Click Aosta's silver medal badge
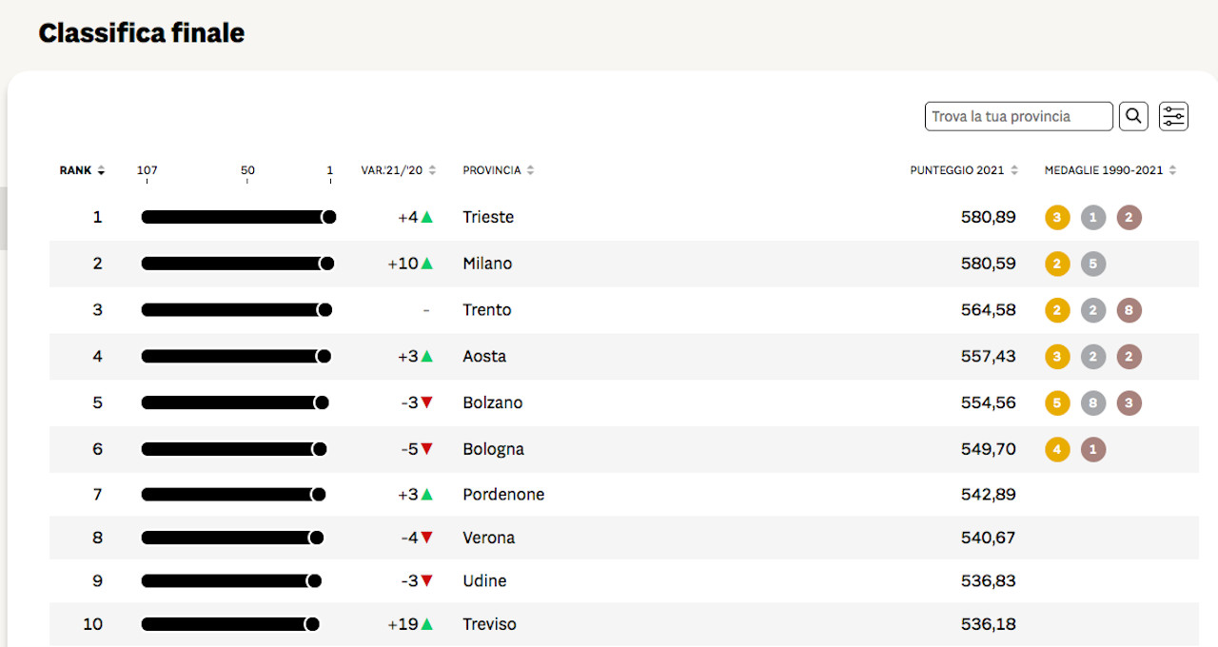Viewport: 1218px width, 647px height. click(x=1093, y=357)
